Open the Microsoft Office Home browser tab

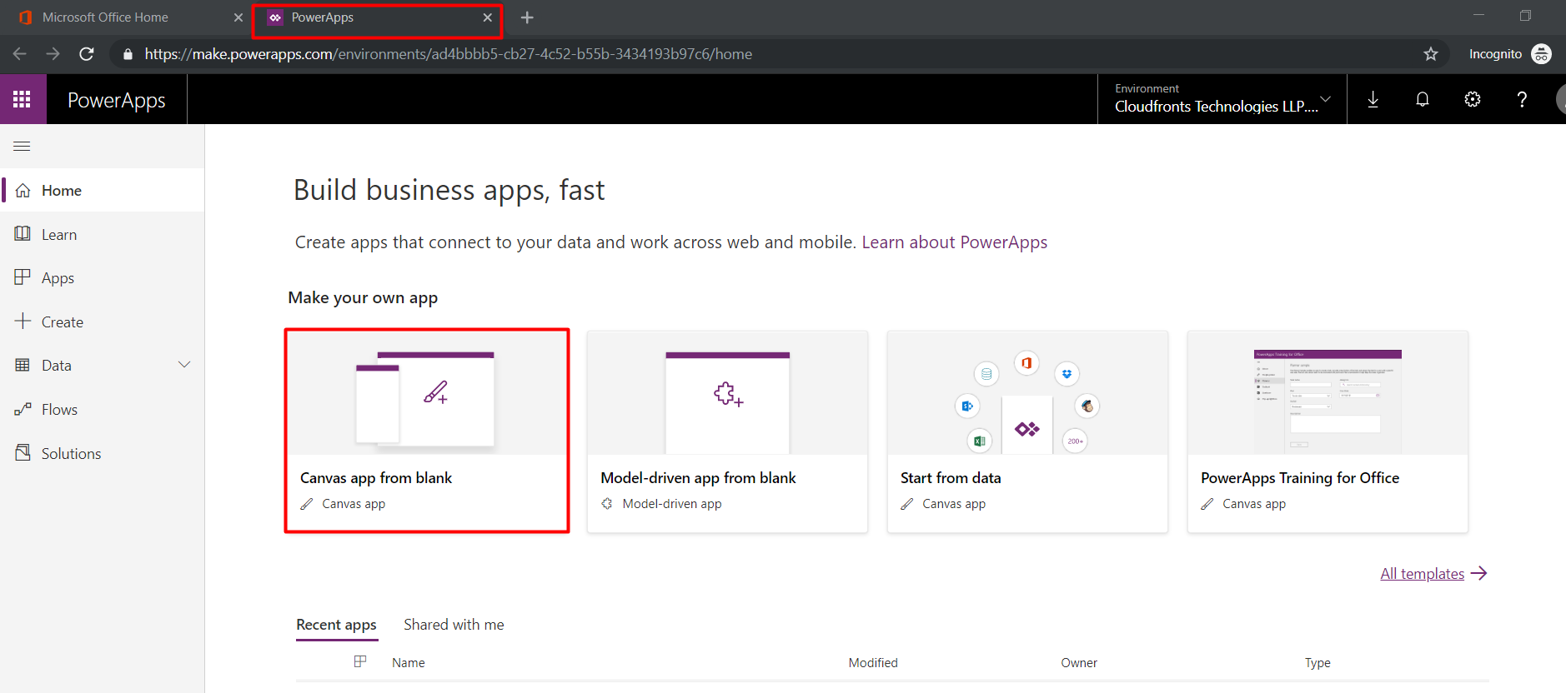point(125,17)
